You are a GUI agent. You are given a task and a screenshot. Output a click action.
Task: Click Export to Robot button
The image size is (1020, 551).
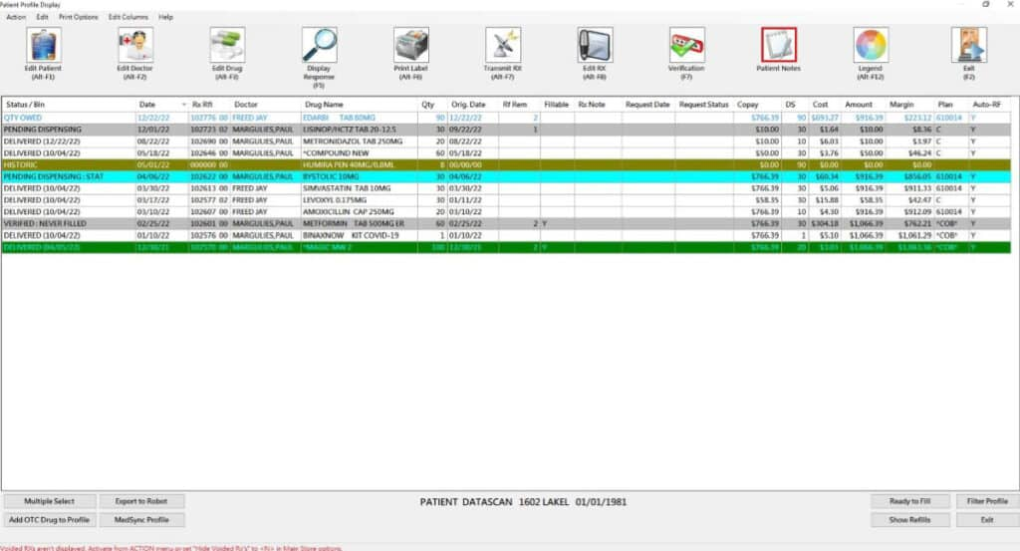click(141, 501)
